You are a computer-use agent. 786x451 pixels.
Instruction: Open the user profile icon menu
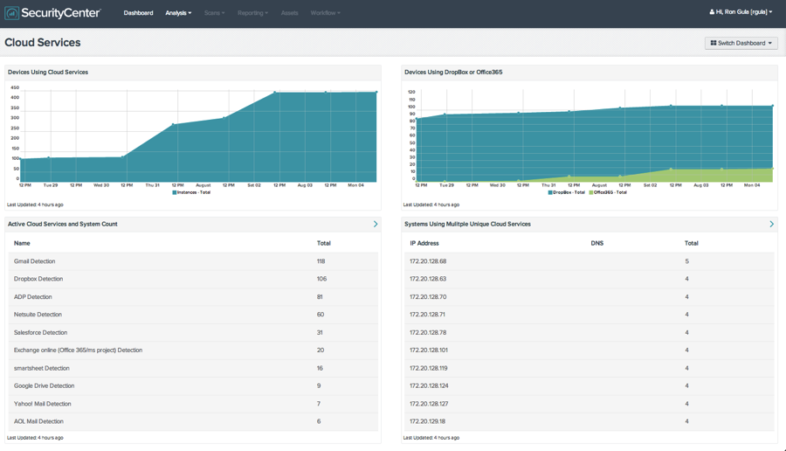click(712, 12)
